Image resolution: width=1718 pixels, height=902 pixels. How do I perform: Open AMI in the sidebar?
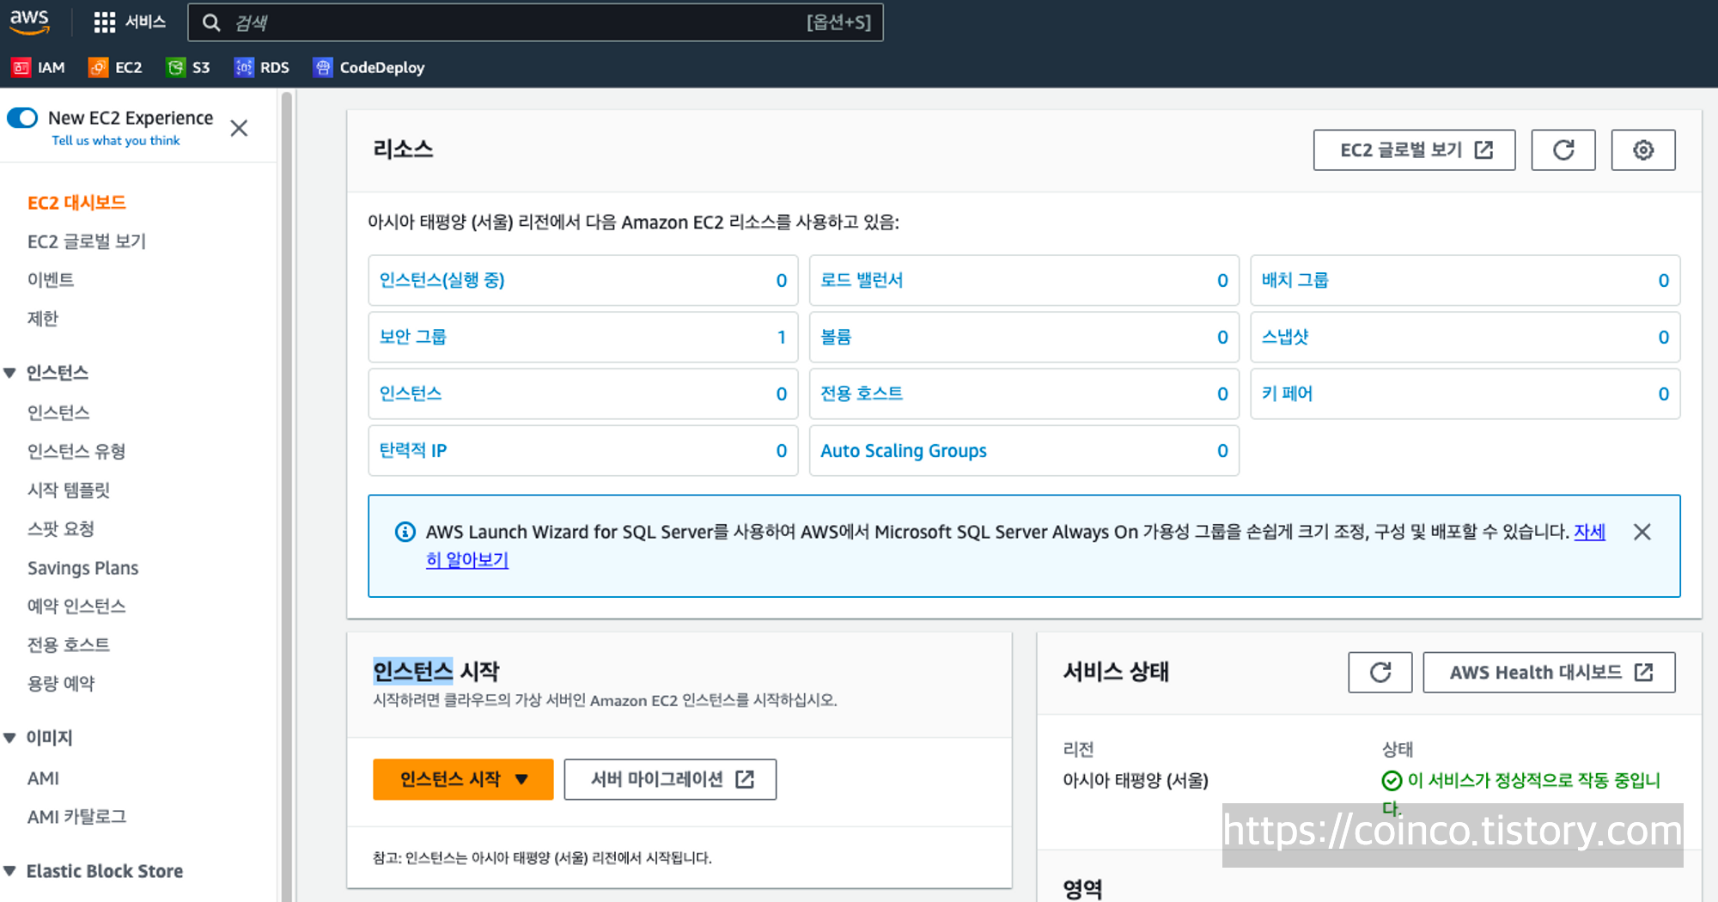tap(43, 778)
